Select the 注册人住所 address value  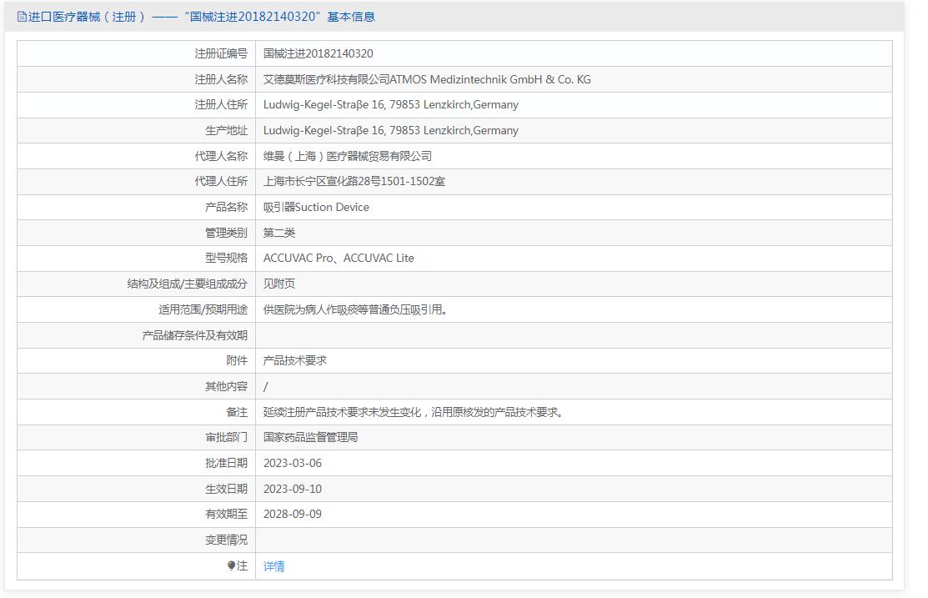tap(390, 105)
